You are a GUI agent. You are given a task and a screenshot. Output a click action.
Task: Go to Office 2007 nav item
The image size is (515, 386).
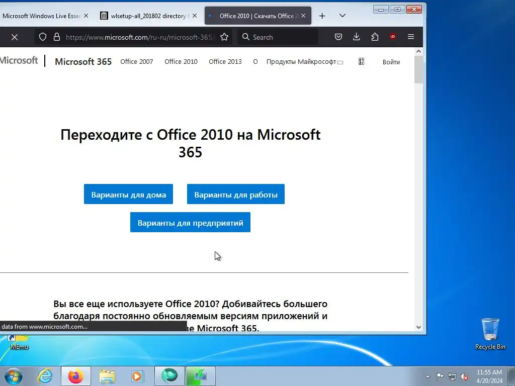pos(137,61)
